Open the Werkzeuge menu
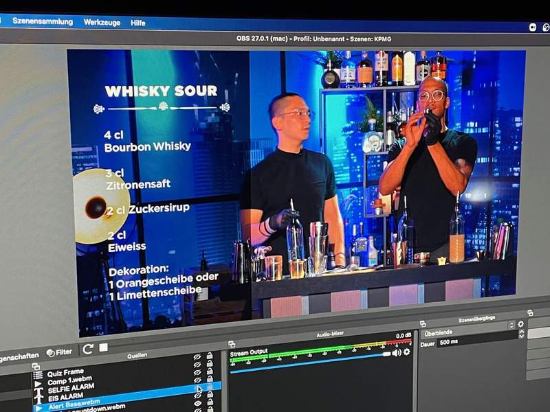550x412 pixels. point(102,22)
